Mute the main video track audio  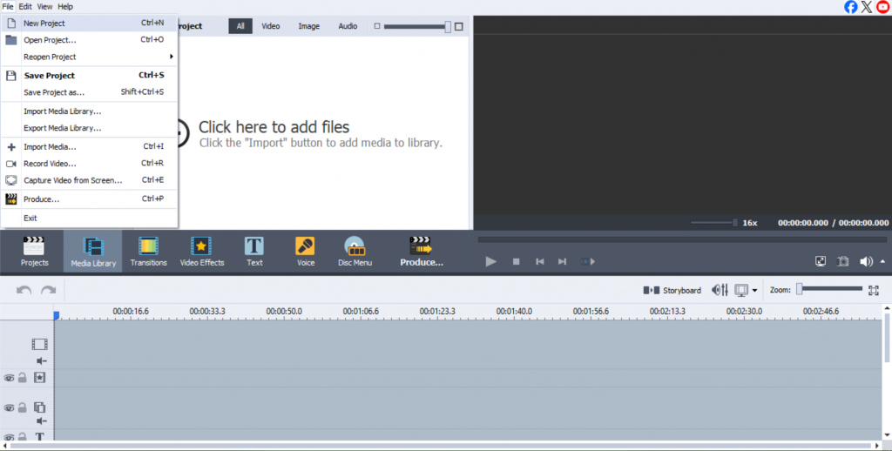coord(40,360)
